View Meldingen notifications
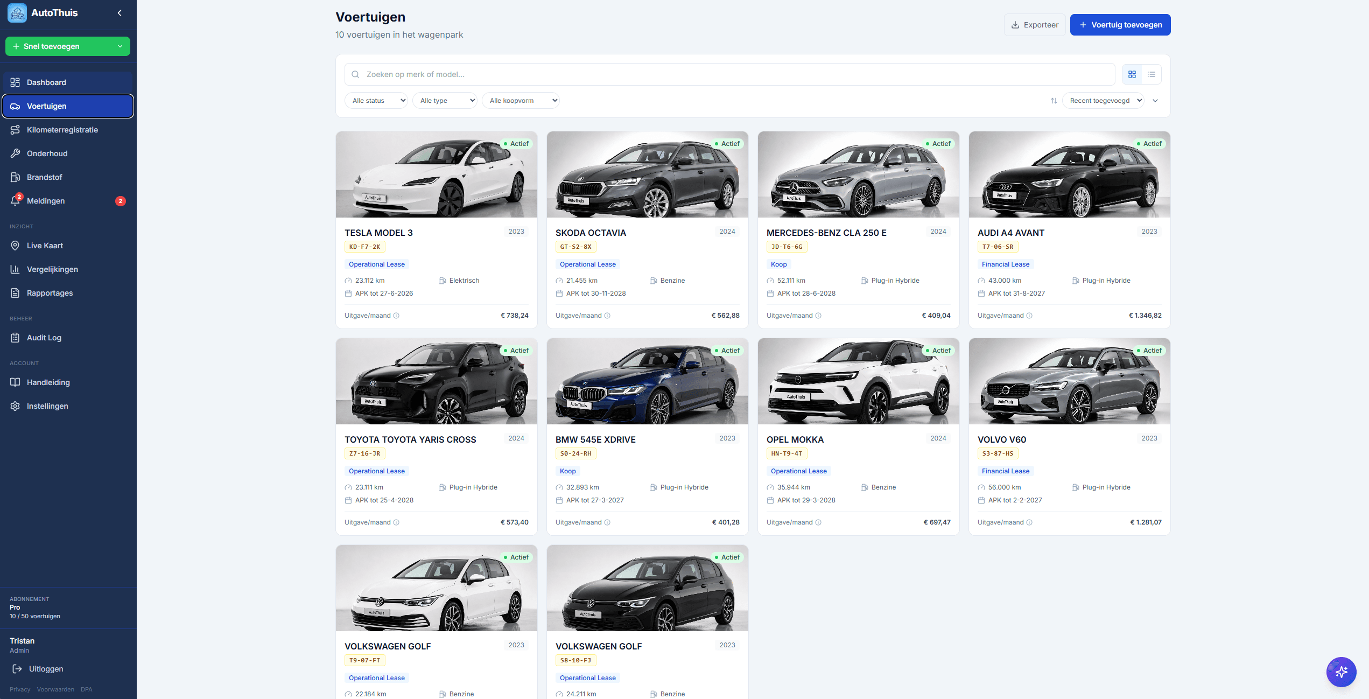The image size is (1369, 699). tap(68, 201)
